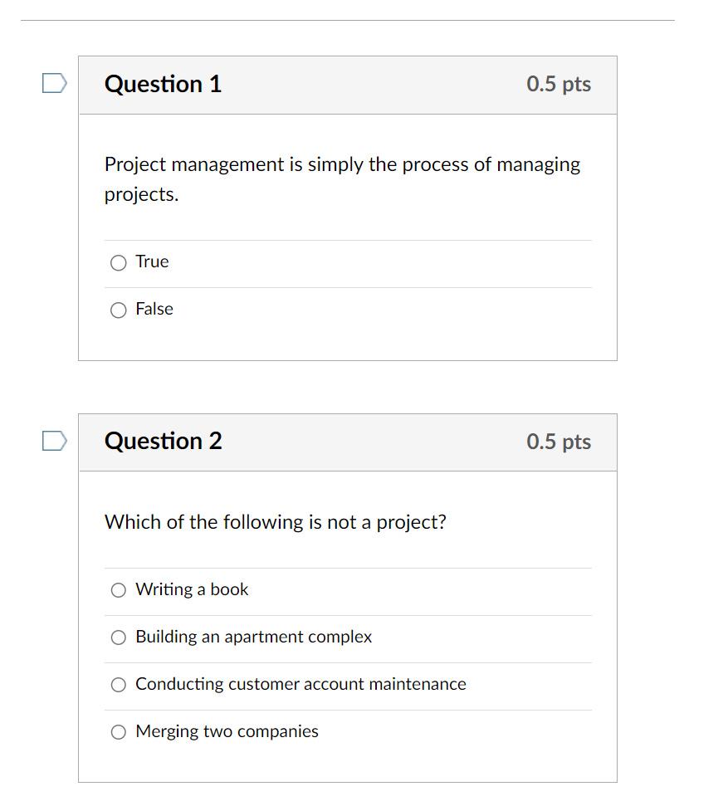Viewport: 728px width, 806px height.
Task: Click 'Which of the following is not a project?' text
Action: (276, 522)
